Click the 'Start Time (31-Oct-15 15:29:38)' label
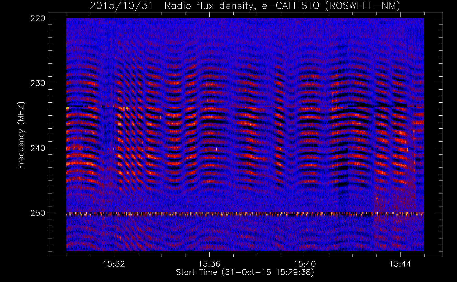Screen dimensions: 457x282 (x=245, y=272)
